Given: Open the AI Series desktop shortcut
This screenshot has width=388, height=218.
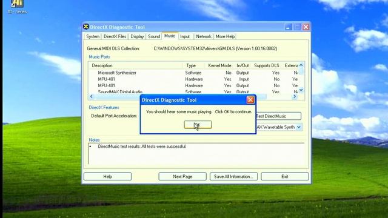Looking at the screenshot, I should (x=17, y=7).
